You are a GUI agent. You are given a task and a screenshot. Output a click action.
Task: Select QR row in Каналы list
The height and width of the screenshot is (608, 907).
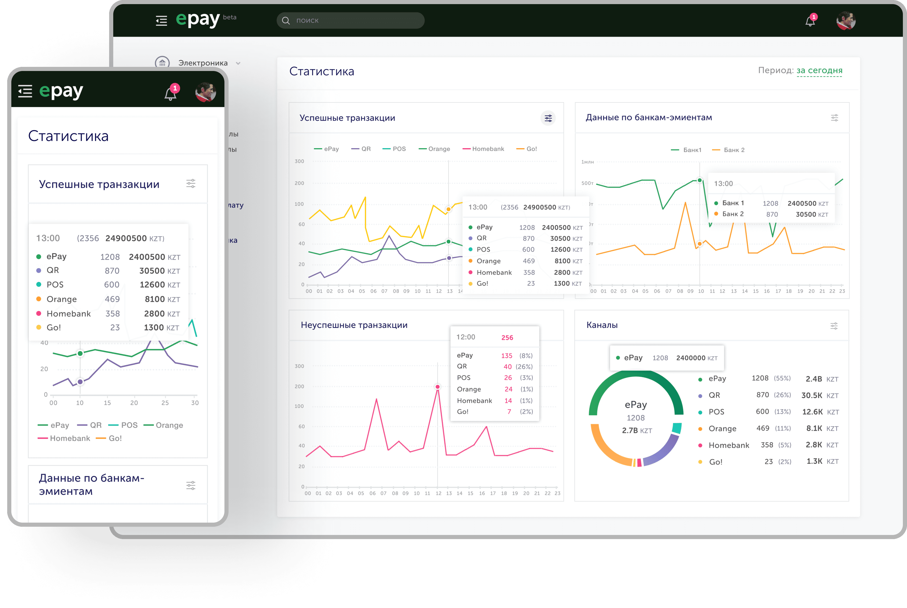[769, 396]
